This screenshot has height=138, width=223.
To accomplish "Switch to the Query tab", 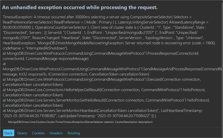I will pyautogui.click(x=22, y=133).
